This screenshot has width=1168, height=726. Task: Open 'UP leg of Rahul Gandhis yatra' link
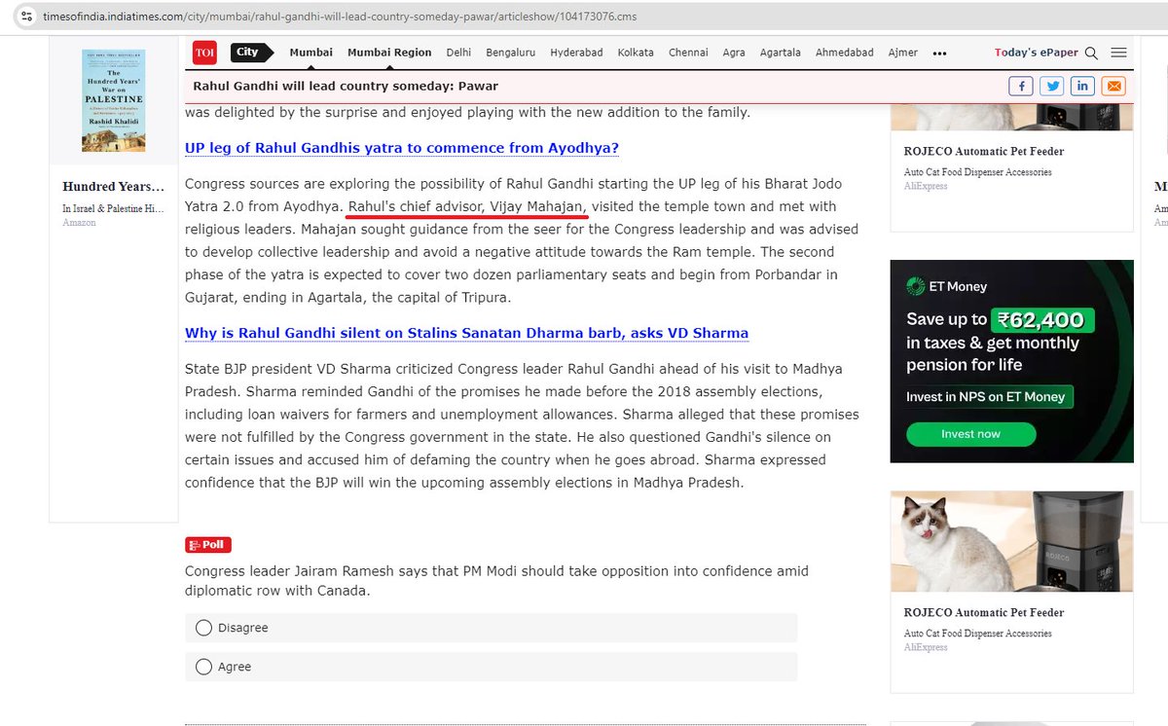coord(402,148)
